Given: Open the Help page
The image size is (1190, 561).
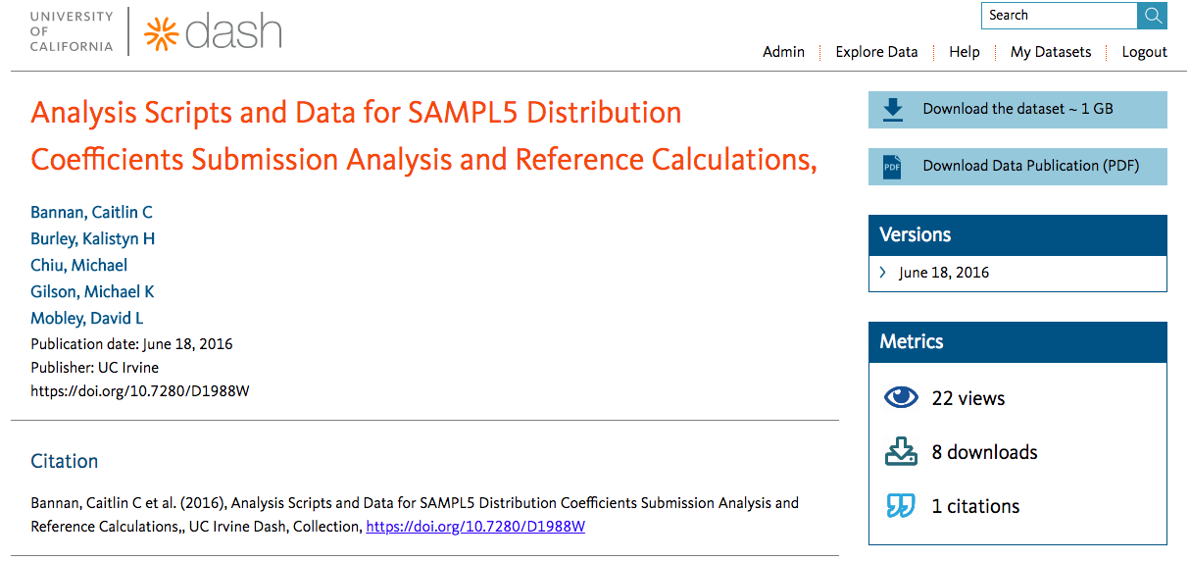Looking at the screenshot, I should point(964,52).
